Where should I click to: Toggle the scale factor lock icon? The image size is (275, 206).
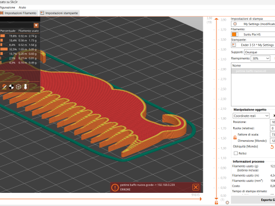[235, 137]
